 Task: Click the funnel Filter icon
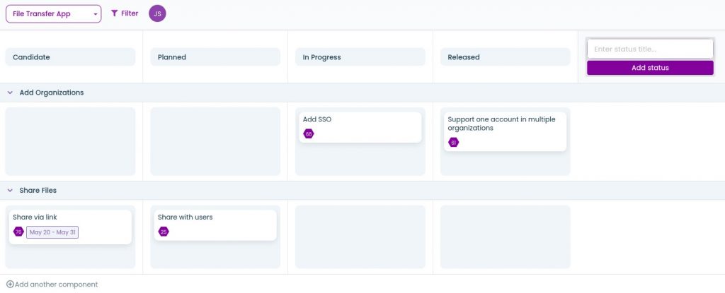(x=115, y=13)
